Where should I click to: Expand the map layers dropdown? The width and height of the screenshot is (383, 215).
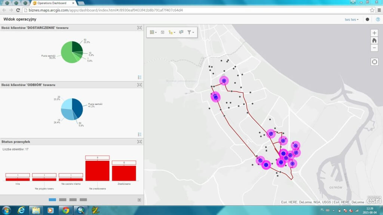(x=172, y=32)
